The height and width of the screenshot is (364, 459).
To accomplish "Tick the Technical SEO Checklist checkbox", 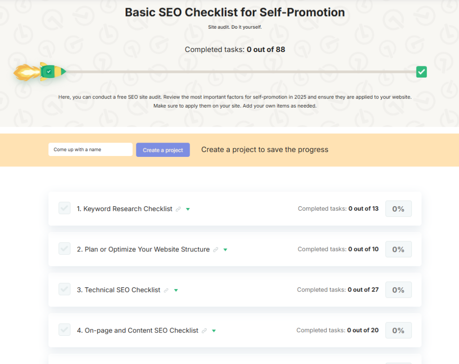I will click(65, 289).
